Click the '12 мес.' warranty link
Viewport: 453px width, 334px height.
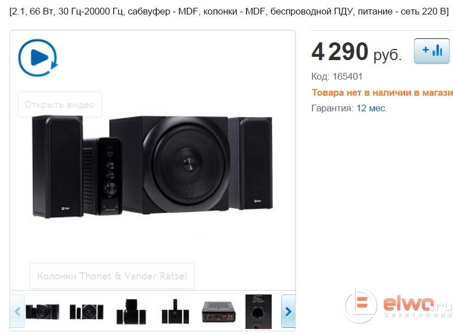pyautogui.click(x=372, y=109)
